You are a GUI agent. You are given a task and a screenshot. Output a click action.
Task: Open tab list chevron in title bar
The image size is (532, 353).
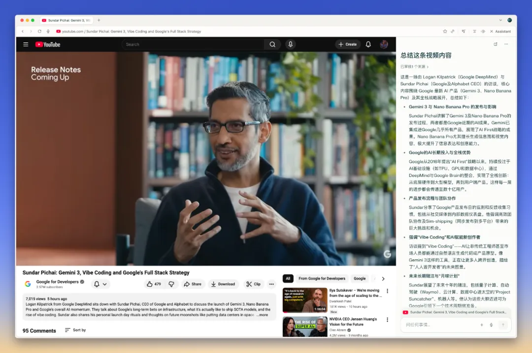coord(500,20)
